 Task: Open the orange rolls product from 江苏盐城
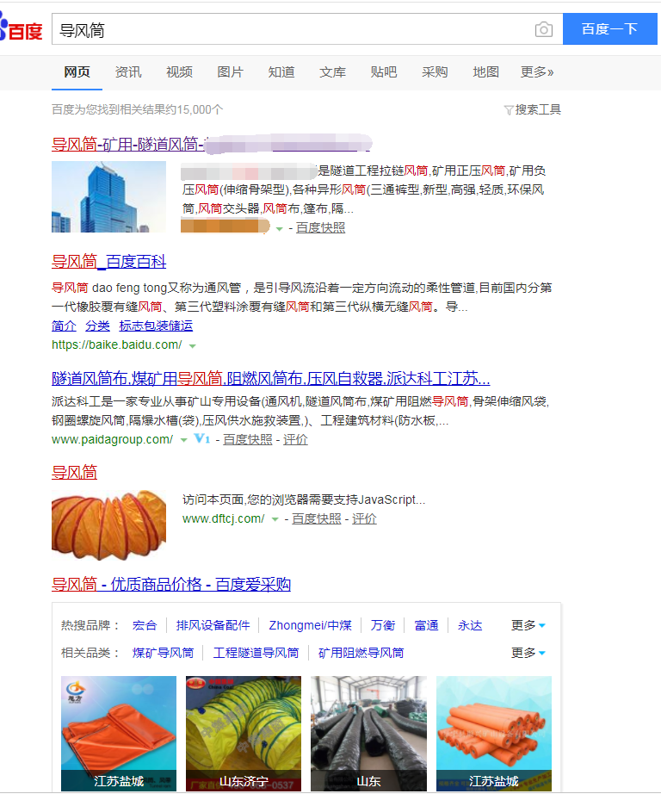(493, 733)
